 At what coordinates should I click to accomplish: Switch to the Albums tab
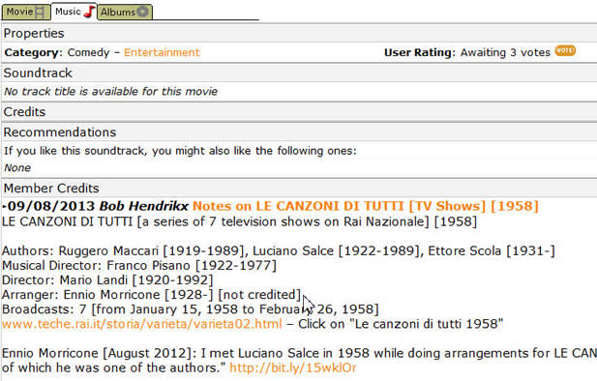[125, 12]
